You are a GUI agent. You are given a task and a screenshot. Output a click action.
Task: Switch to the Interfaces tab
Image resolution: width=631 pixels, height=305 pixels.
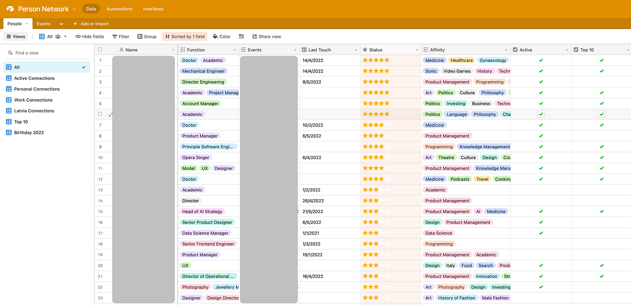tap(153, 9)
